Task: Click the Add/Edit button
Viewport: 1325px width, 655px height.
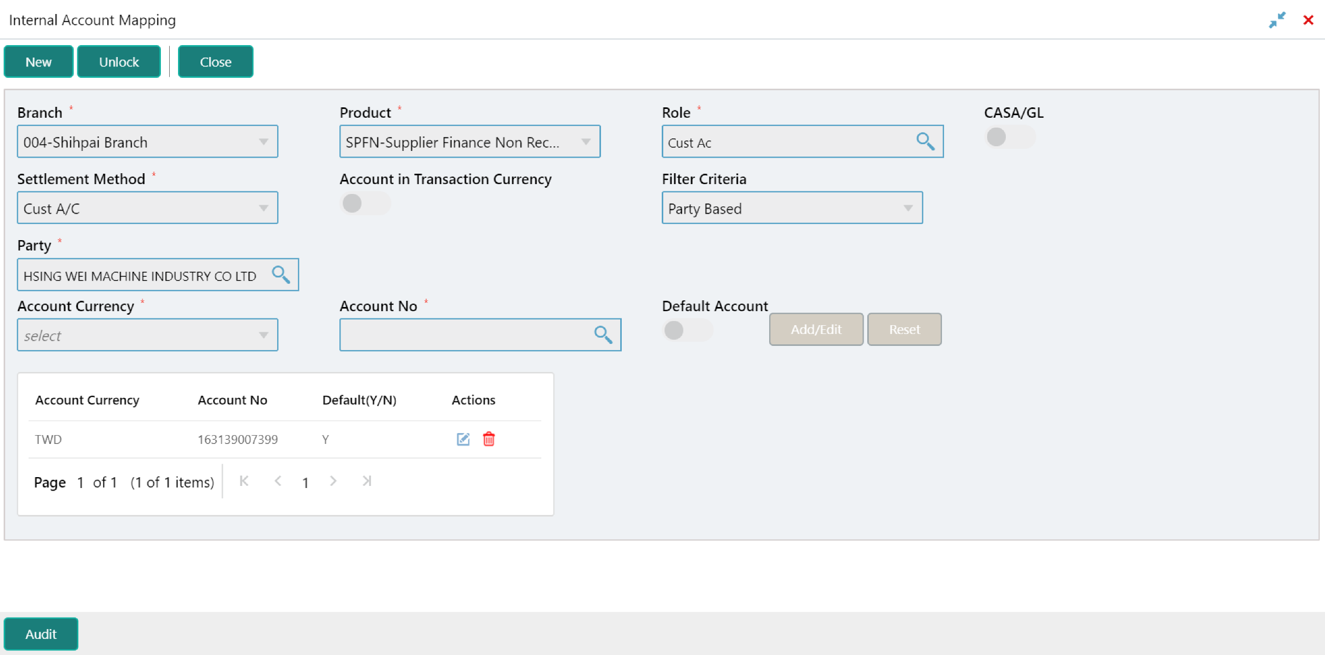Action: pos(816,329)
